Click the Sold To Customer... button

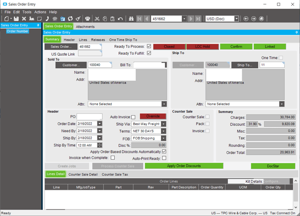pos(71,65)
